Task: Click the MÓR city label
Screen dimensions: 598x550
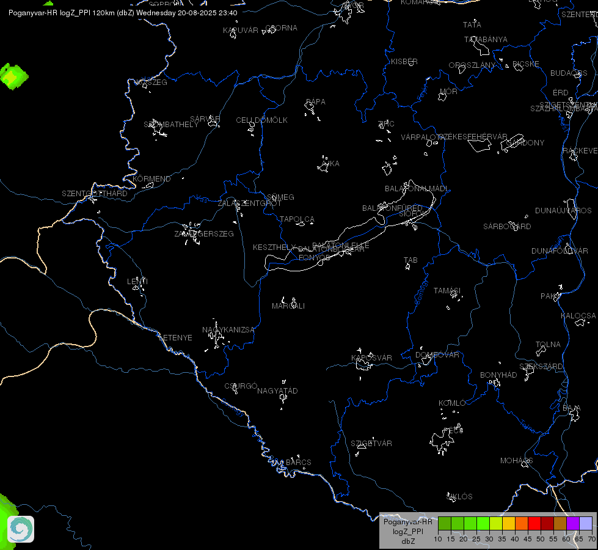Action: pos(448,91)
